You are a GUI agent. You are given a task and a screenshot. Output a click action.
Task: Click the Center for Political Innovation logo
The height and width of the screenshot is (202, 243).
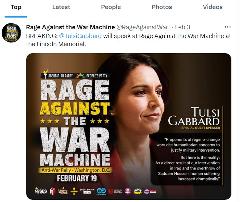[x=115, y=192]
